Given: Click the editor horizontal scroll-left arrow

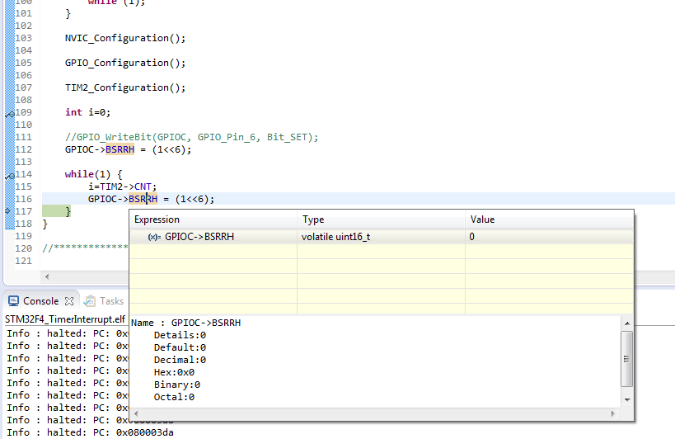Looking at the screenshot, I should [x=47, y=276].
